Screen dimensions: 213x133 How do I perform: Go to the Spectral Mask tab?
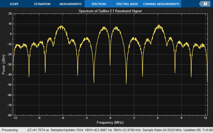(127, 4)
